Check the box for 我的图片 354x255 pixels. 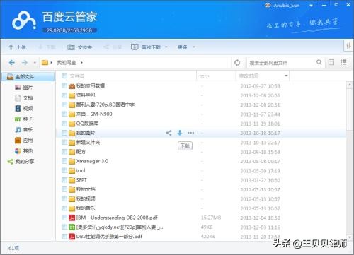click(x=64, y=133)
